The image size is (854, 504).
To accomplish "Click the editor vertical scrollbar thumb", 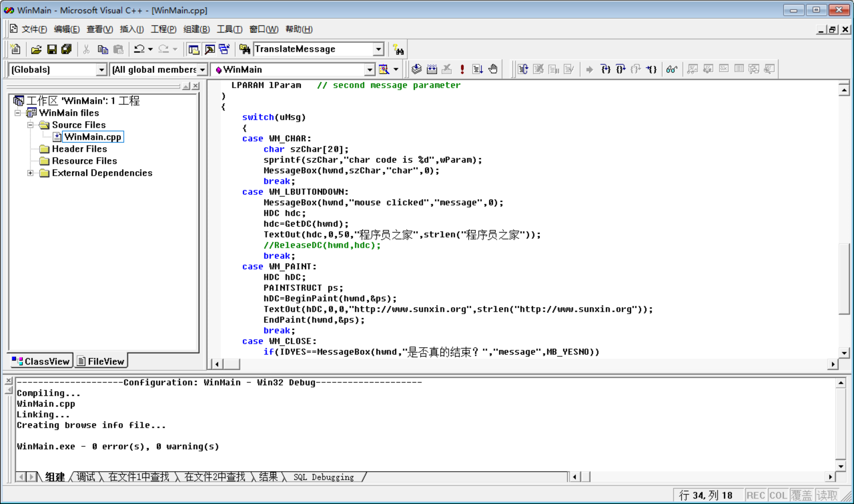I will 844,279.
